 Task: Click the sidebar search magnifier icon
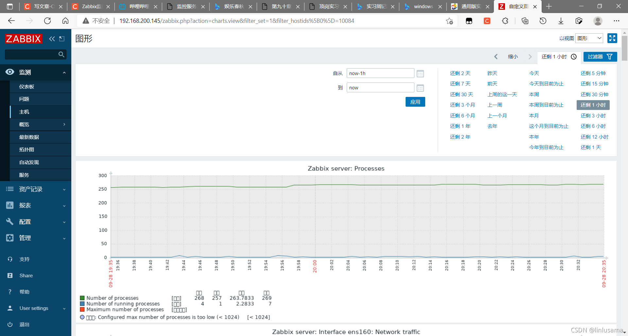tap(61, 54)
